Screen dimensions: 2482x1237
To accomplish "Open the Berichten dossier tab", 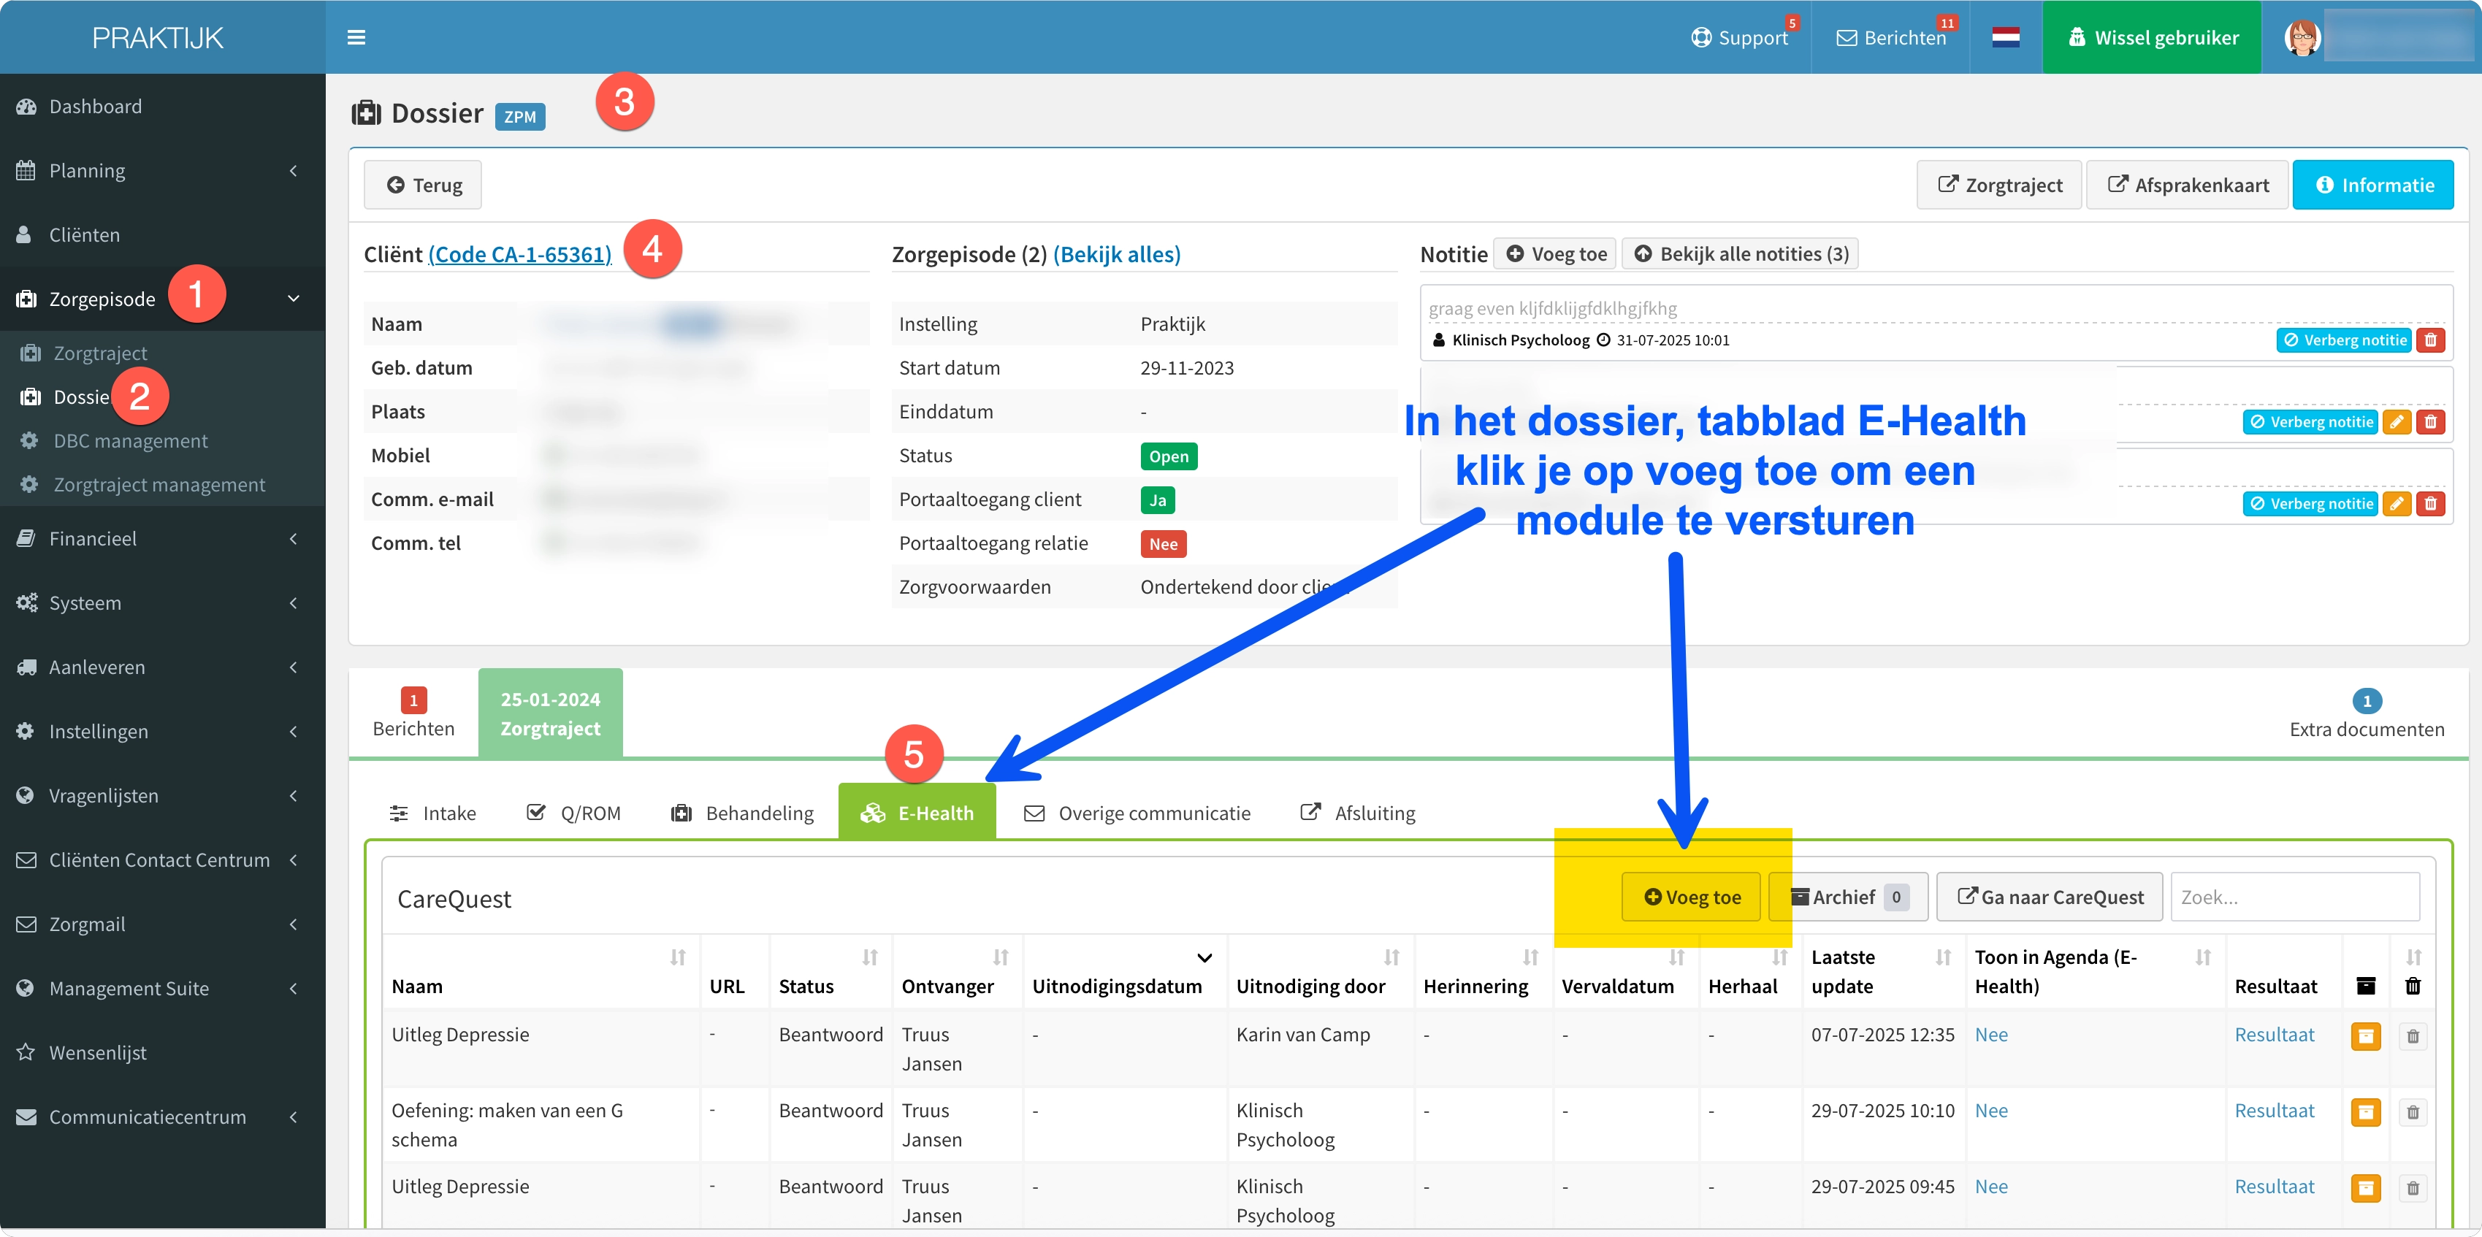I will coord(413,714).
